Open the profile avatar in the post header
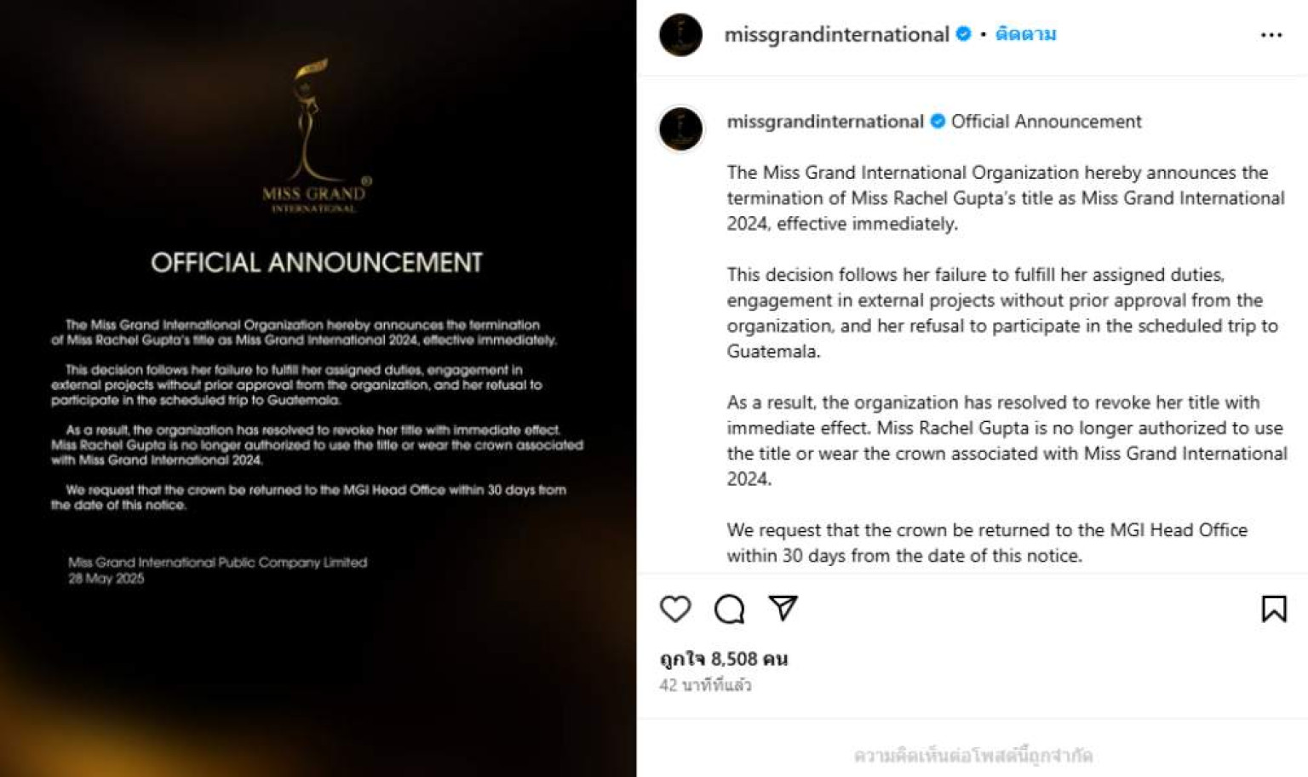 click(x=680, y=35)
